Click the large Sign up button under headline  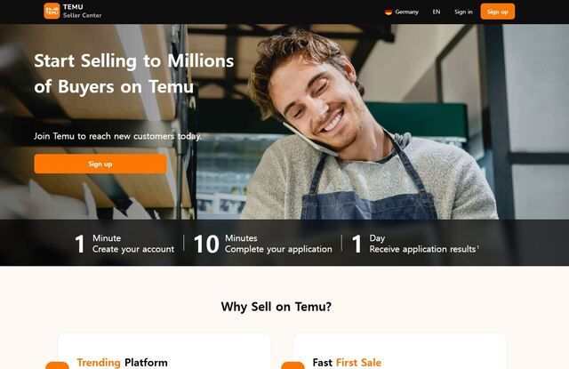[x=100, y=164]
